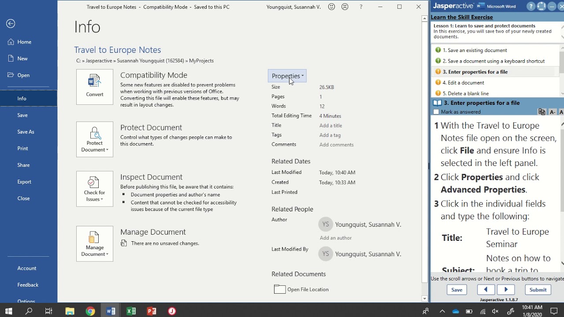Click the Submit button
The width and height of the screenshot is (564, 317).
(x=538, y=290)
